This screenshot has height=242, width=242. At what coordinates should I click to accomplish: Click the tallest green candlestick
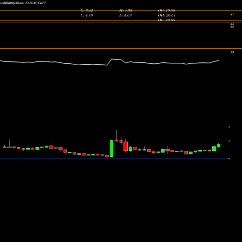pos(111,149)
